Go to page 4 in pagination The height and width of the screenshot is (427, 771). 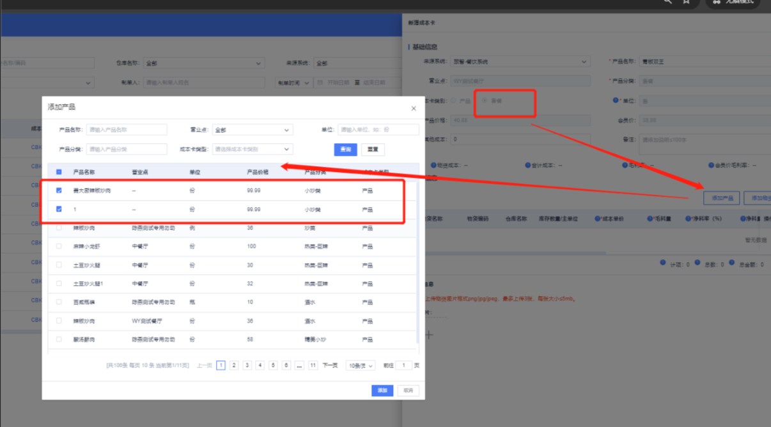(260, 366)
